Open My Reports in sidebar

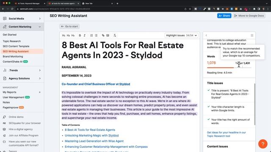[x=9, y=92]
